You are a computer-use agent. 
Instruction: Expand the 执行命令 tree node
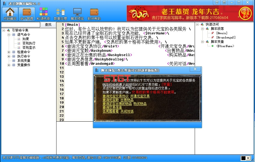tap(9, 56)
